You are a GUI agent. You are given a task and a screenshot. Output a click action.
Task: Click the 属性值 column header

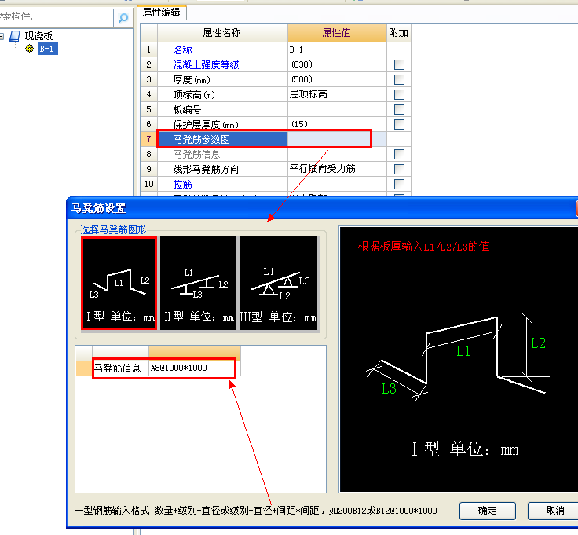337,33
